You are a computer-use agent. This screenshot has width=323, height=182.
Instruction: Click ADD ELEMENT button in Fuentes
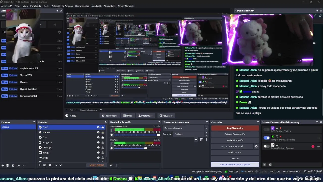click(97, 165)
